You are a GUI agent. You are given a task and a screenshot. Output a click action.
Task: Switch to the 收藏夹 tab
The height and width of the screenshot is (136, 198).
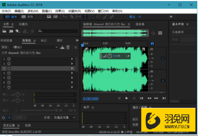(x=23, y=24)
